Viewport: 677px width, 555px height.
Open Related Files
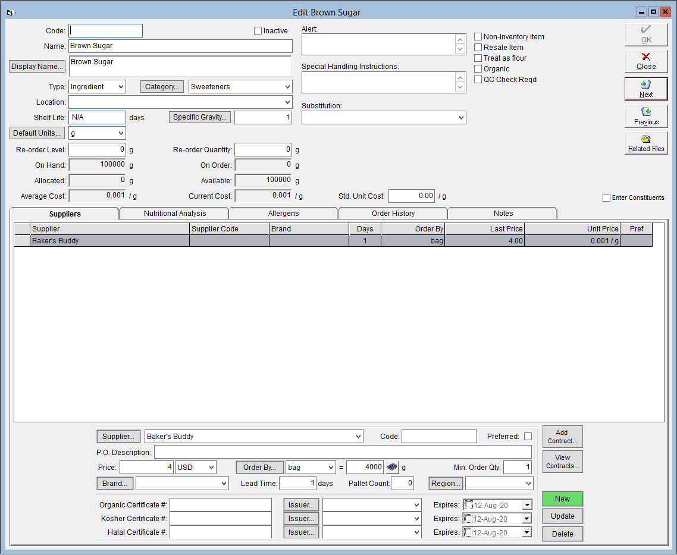(646, 143)
